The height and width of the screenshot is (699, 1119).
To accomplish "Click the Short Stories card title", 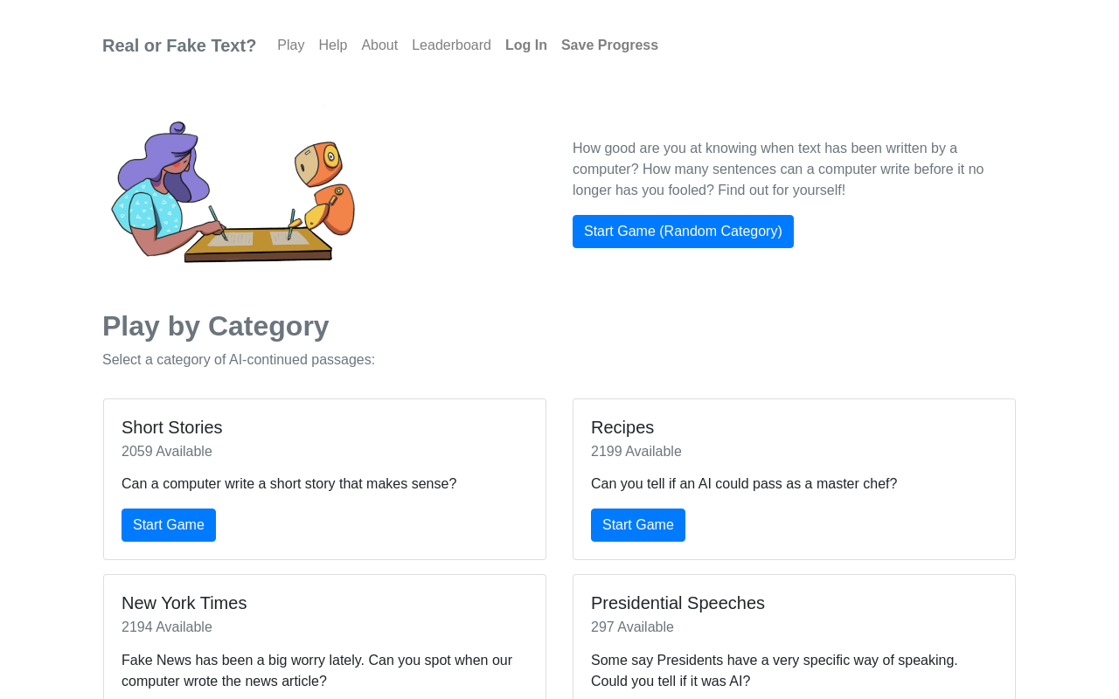I will 172,427.
